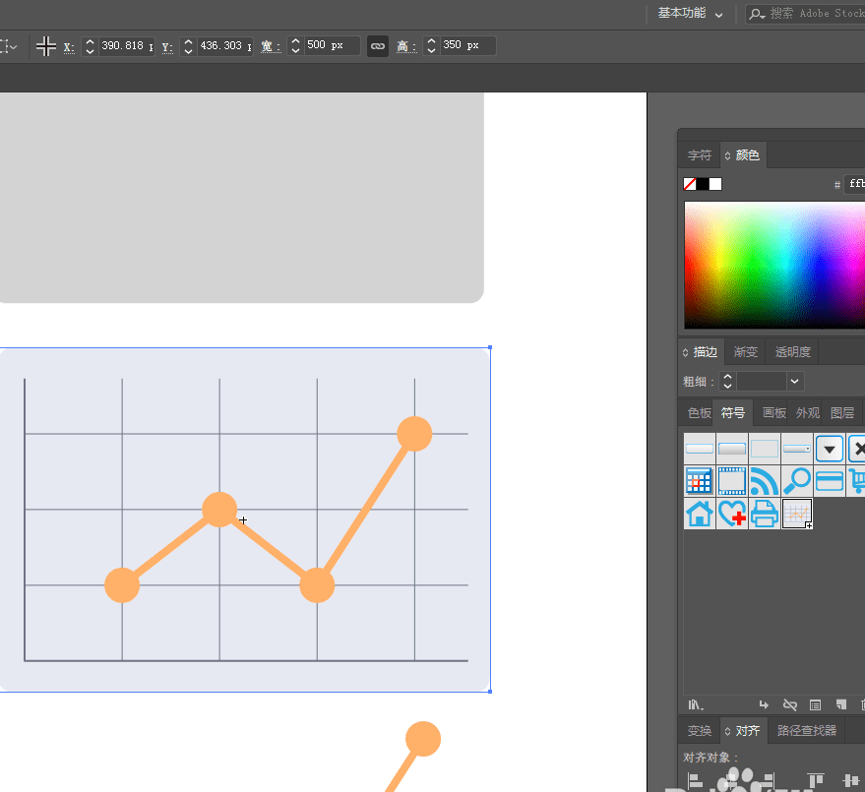The image size is (865, 792).
Task: Select the home house symbol
Action: tap(700, 514)
